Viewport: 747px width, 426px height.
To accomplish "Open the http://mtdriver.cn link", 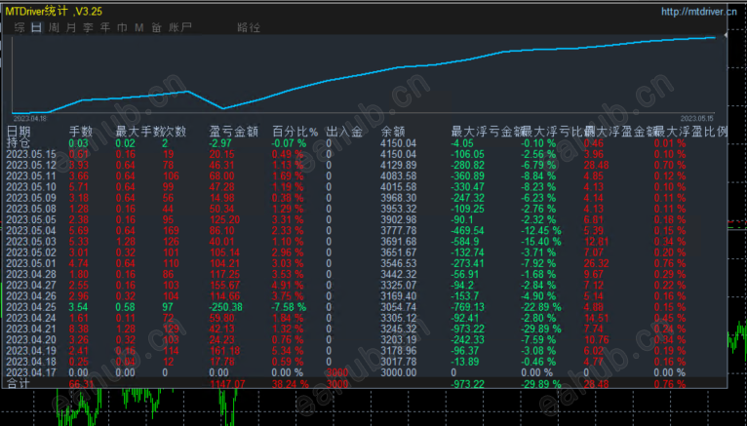I will click(699, 12).
